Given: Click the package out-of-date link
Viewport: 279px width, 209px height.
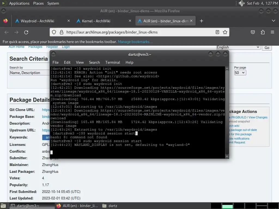Looking at the screenshot, I should (x=244, y=130).
